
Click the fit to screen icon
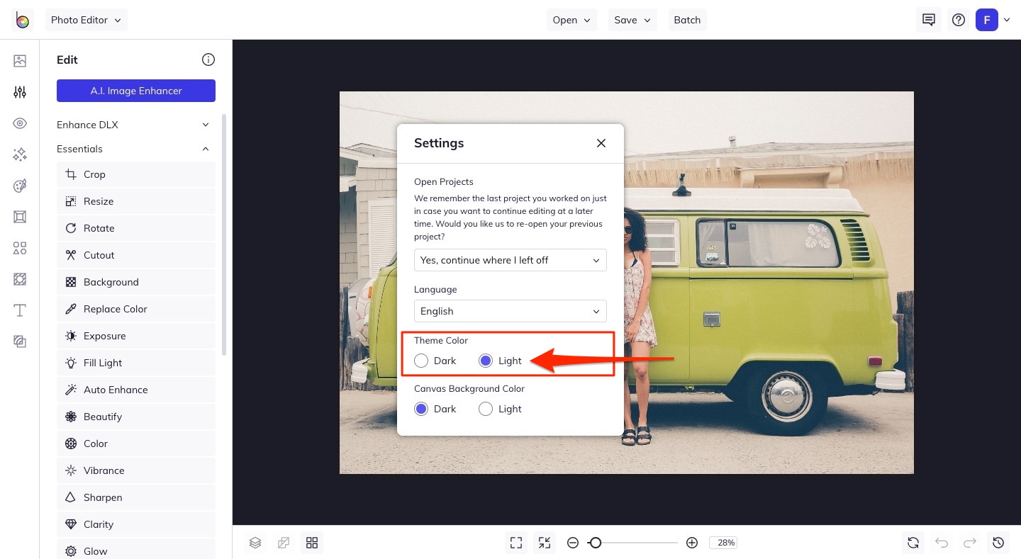(516, 543)
